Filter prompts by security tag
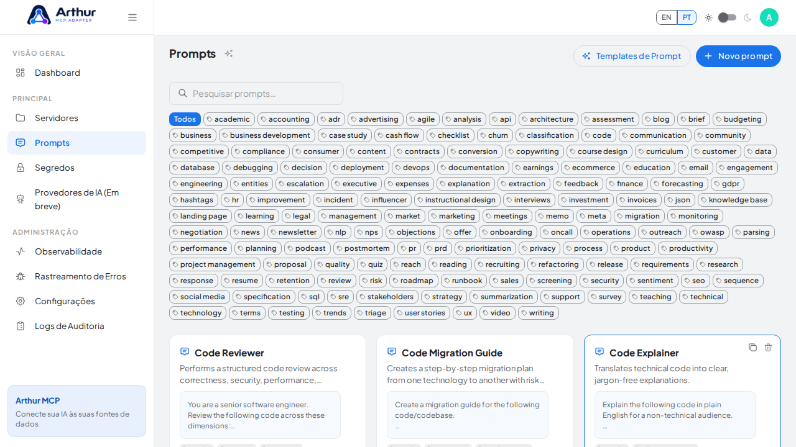This screenshot has width=796, height=447. pos(601,281)
